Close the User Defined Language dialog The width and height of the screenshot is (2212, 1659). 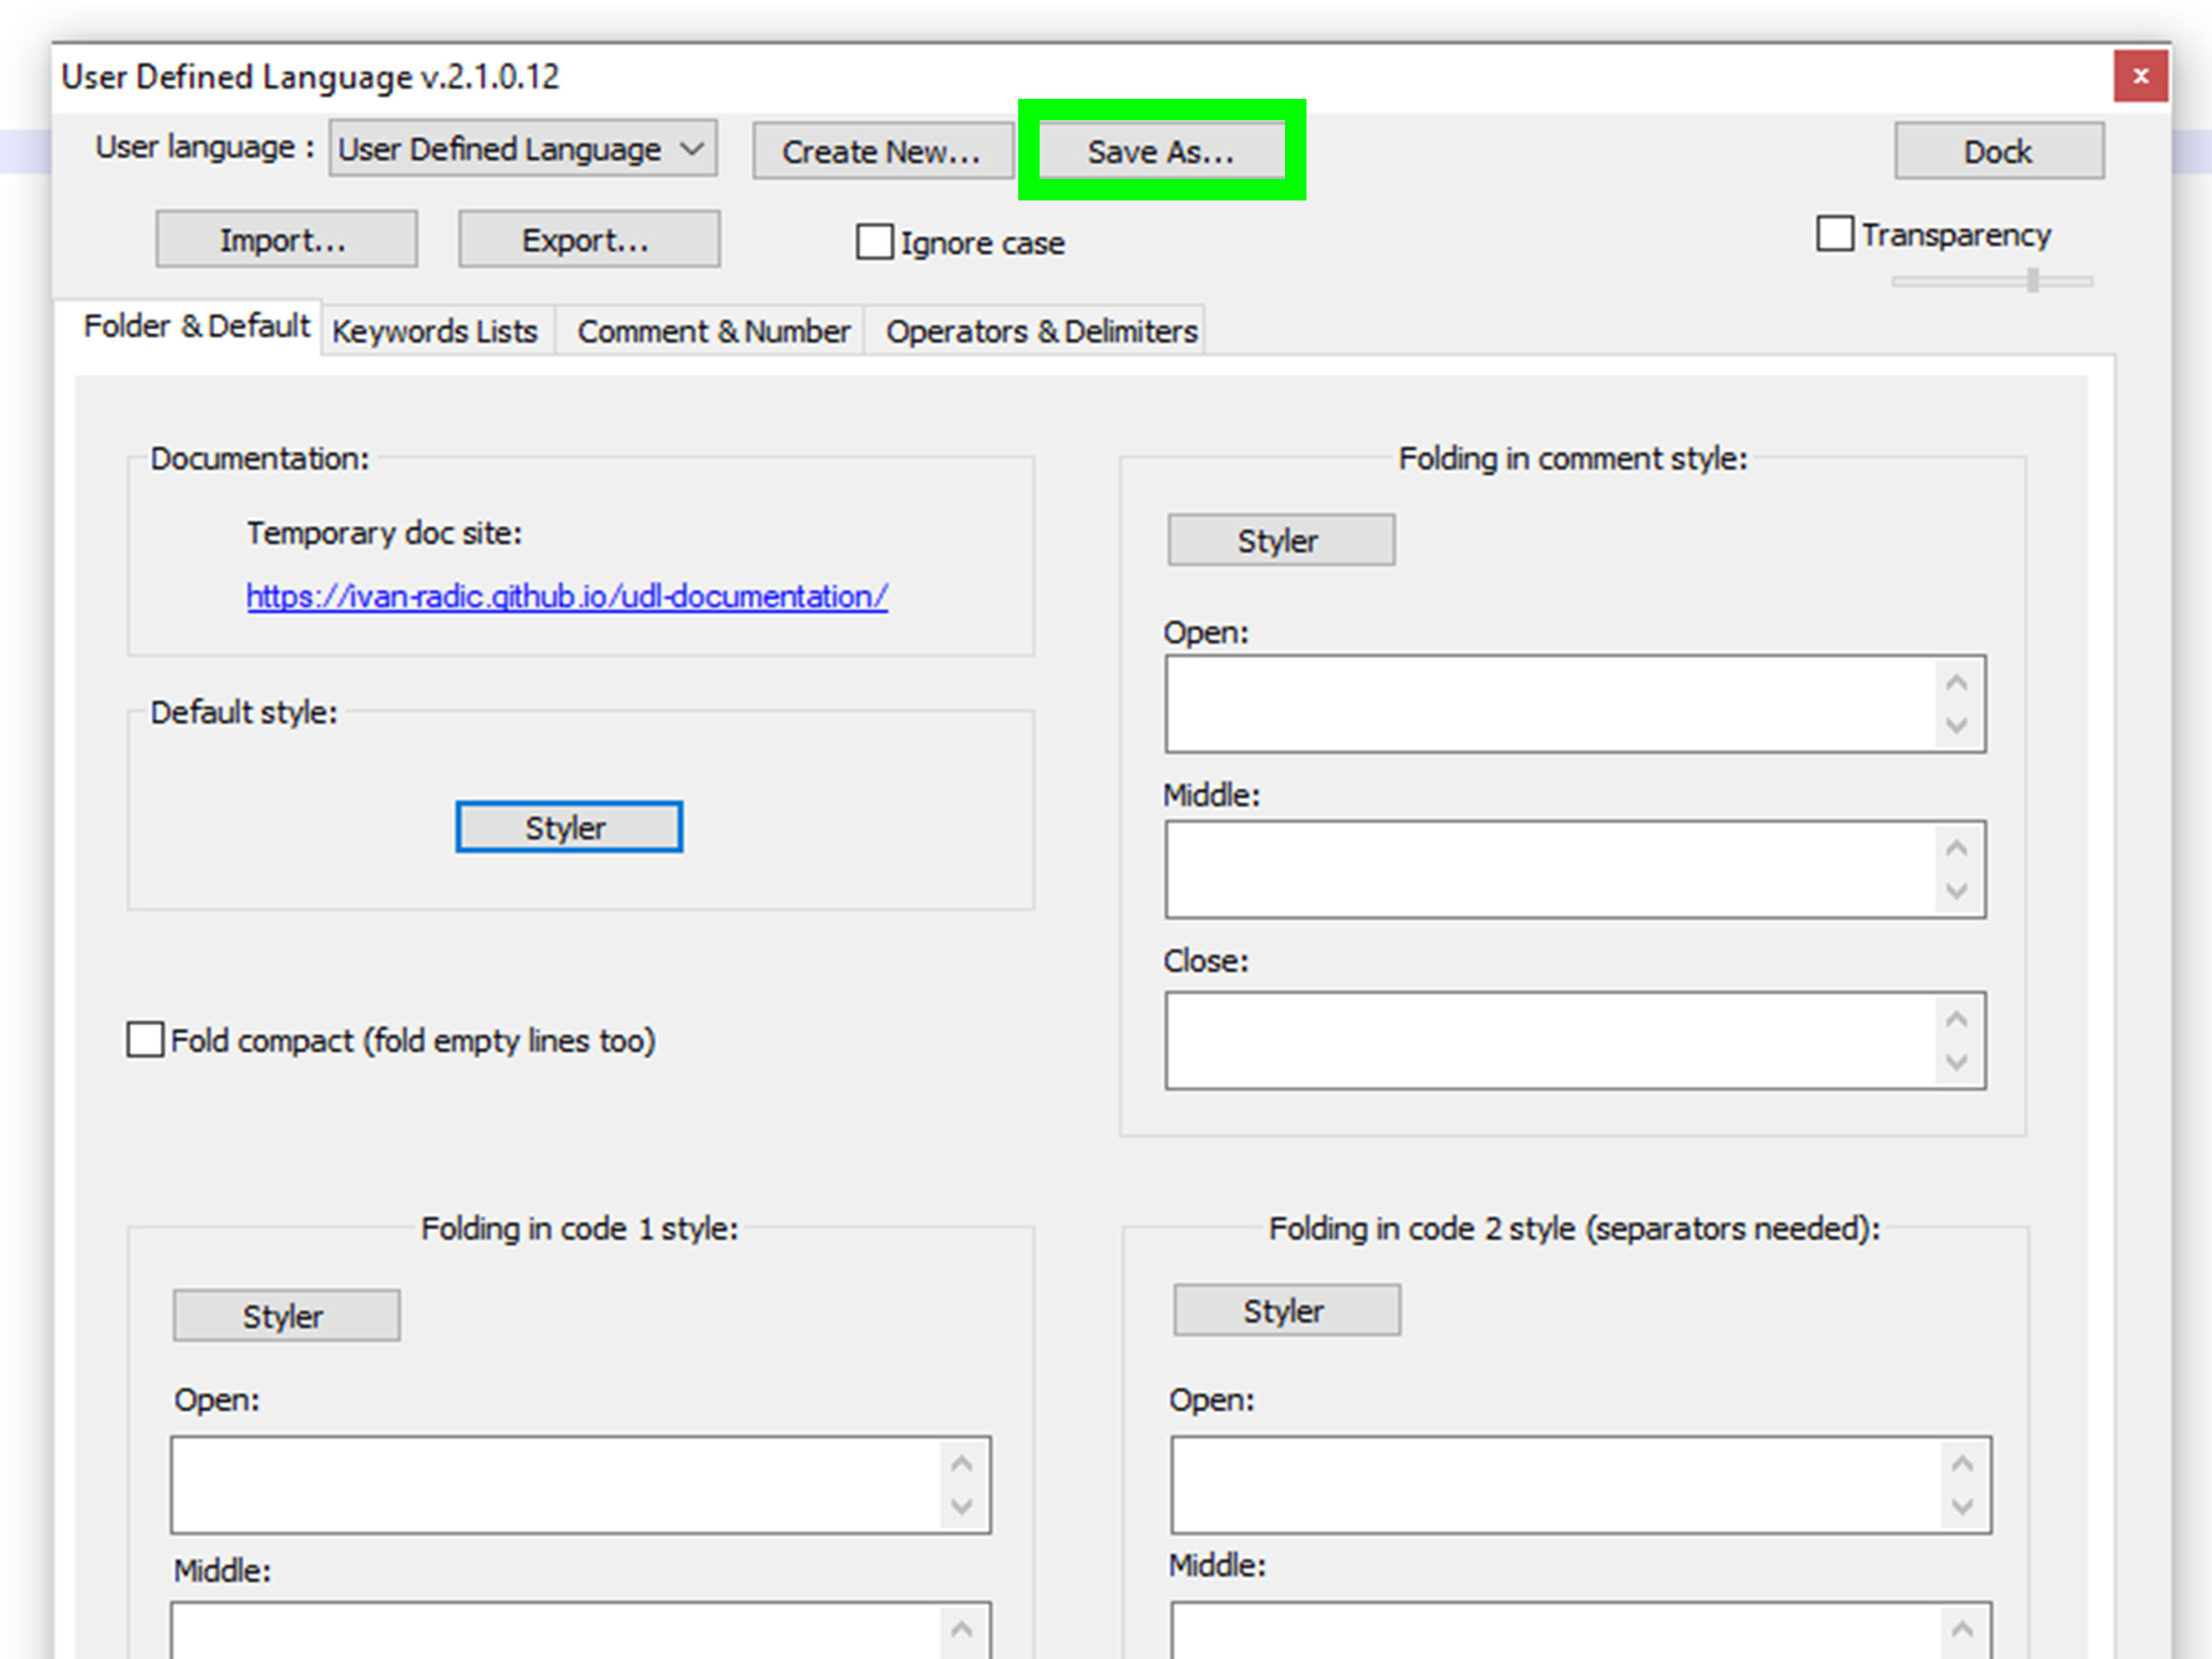[x=2140, y=76]
